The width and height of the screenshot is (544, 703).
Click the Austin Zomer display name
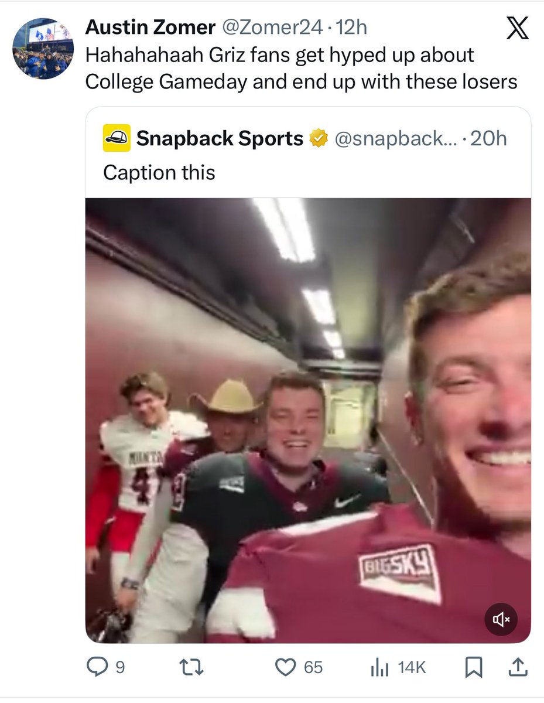tap(150, 27)
